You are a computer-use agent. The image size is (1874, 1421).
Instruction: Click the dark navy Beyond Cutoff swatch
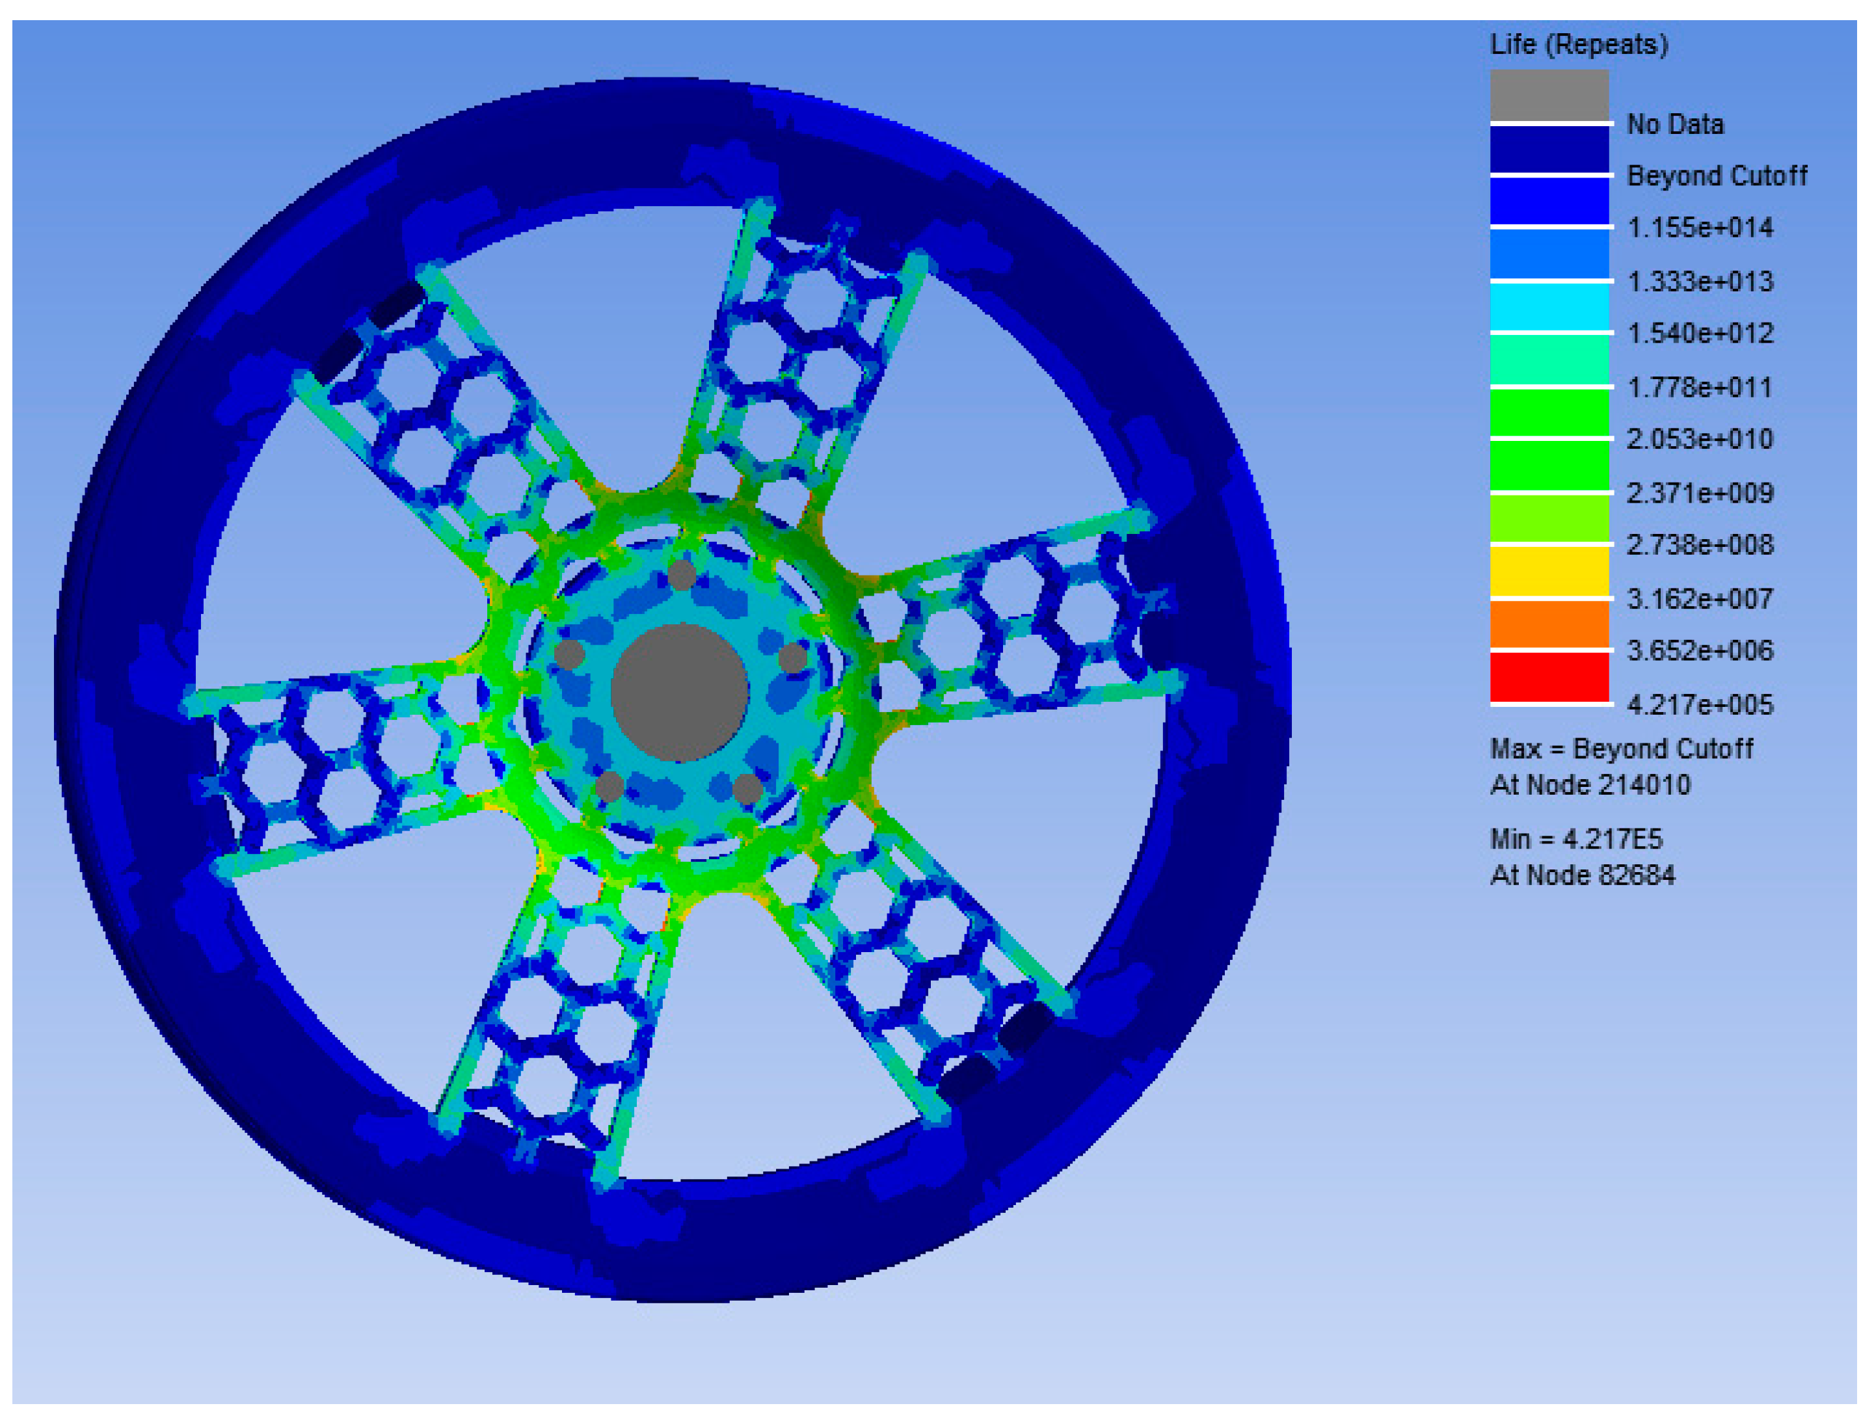pyautogui.click(x=1549, y=148)
